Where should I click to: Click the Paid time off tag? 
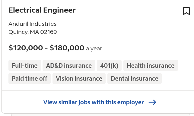[x=30, y=79]
